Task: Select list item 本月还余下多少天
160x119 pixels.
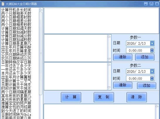Action: pyautogui.click(x=16, y=73)
